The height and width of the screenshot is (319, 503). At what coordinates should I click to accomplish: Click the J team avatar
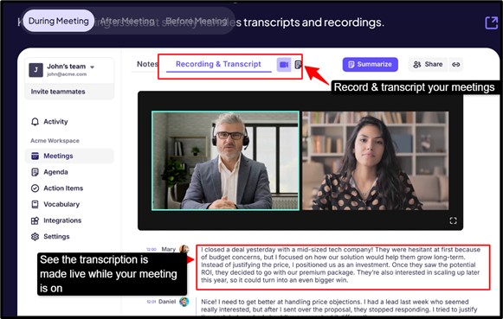[x=36, y=70]
